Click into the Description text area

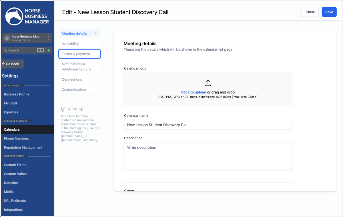(208, 156)
